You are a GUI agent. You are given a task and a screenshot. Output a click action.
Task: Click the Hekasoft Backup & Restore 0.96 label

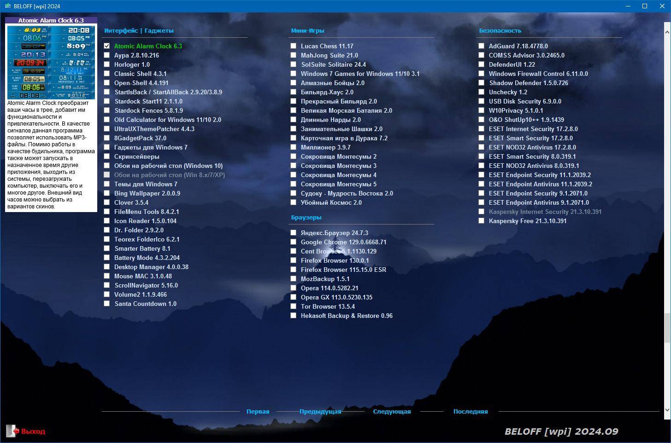(347, 316)
